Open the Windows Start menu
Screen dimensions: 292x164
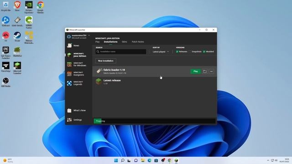[x=116, y=160]
